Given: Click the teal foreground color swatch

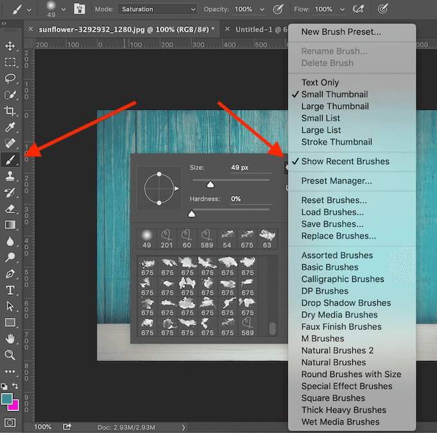Looking at the screenshot, I should tap(8, 398).
